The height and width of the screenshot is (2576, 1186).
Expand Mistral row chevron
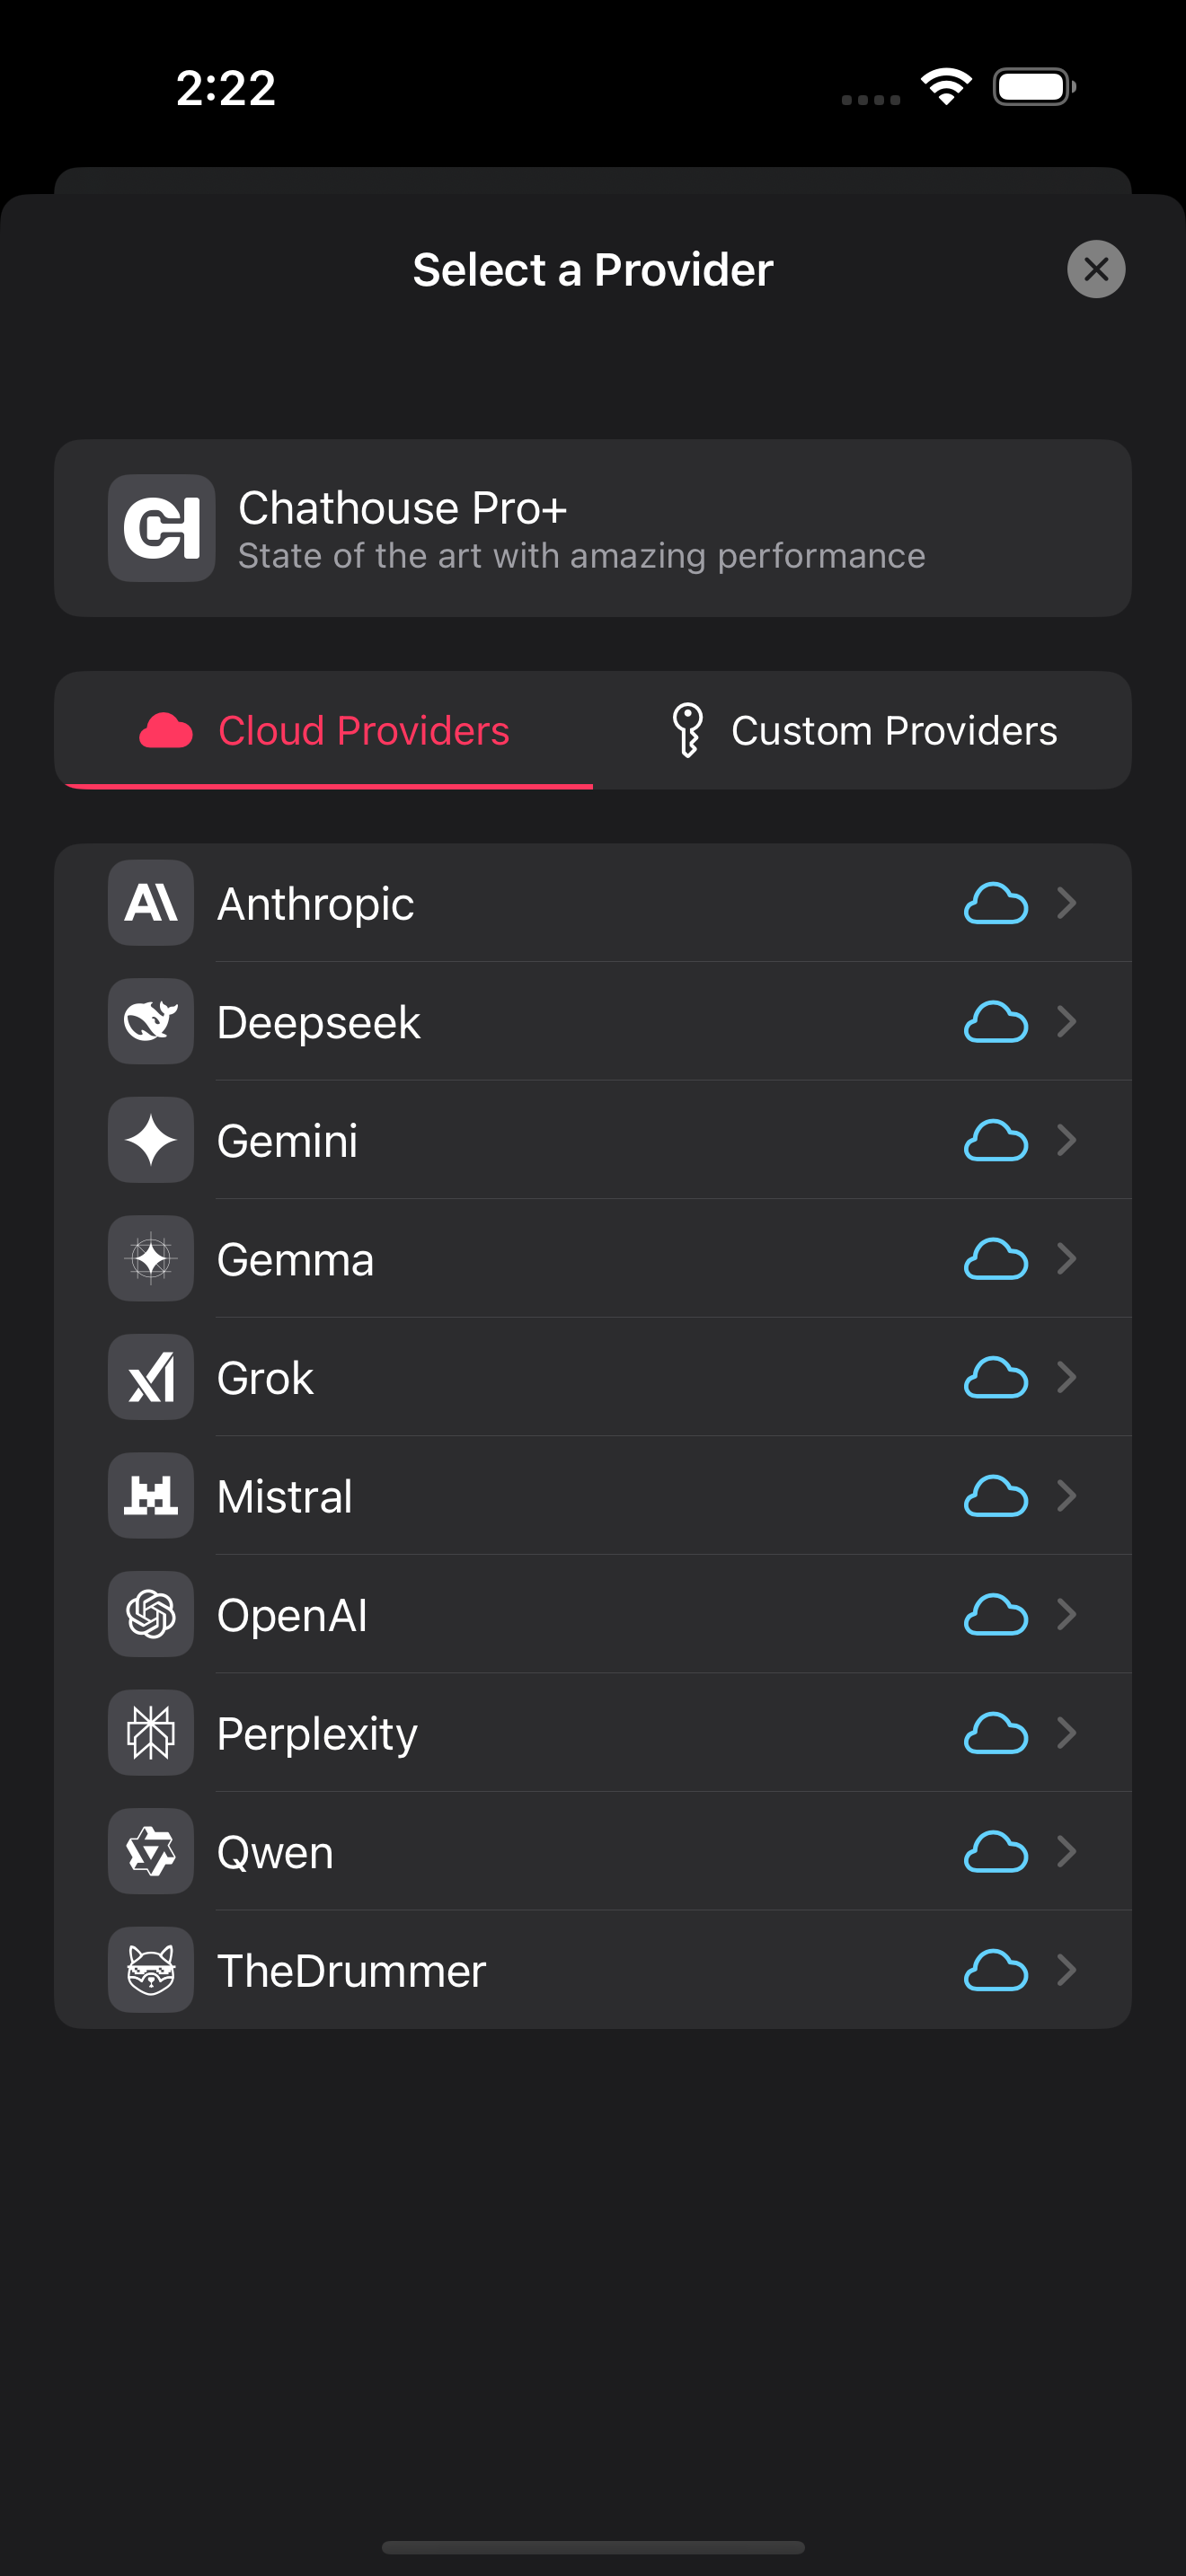click(1067, 1495)
